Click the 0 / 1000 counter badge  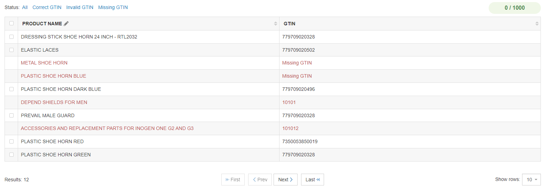tap(514, 8)
